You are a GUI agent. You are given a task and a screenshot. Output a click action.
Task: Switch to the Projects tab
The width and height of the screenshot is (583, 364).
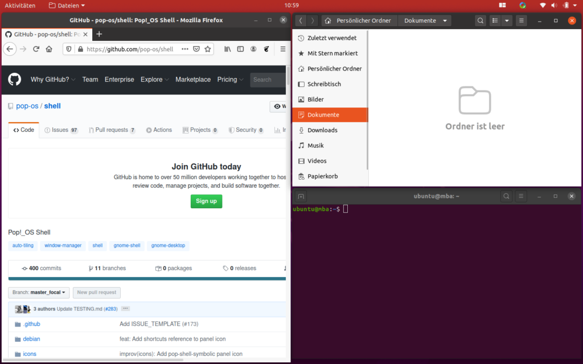(200, 130)
